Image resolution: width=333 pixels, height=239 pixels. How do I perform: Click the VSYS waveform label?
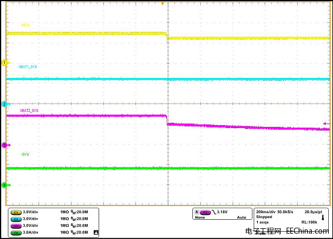coord(25,25)
